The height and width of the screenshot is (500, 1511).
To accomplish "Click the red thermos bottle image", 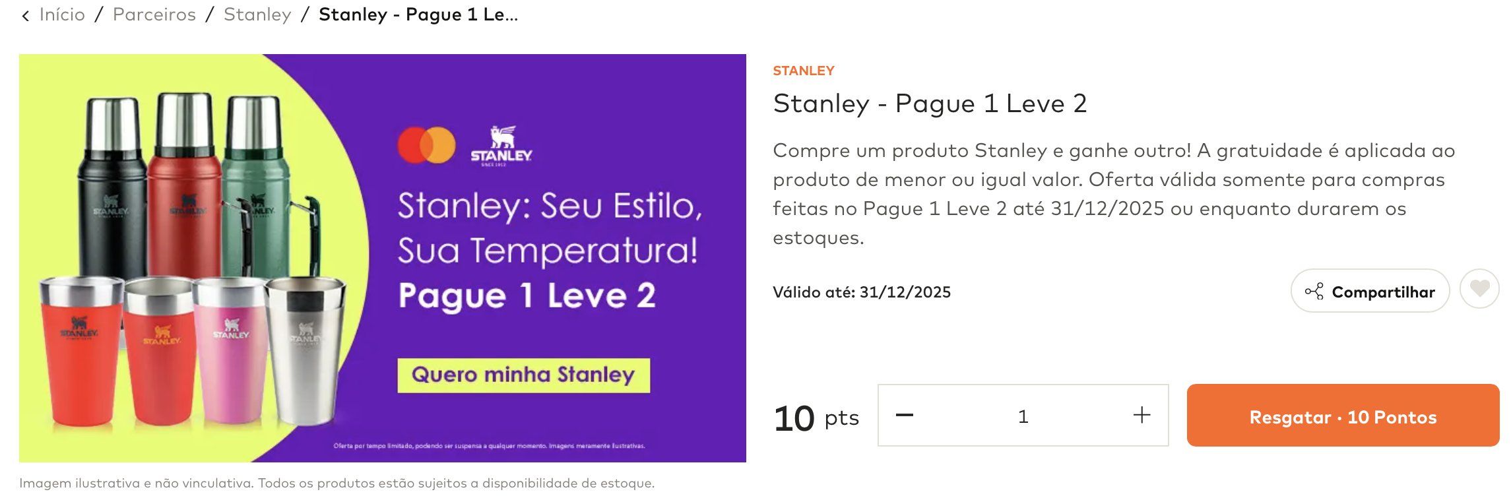I will pyautogui.click(x=185, y=185).
